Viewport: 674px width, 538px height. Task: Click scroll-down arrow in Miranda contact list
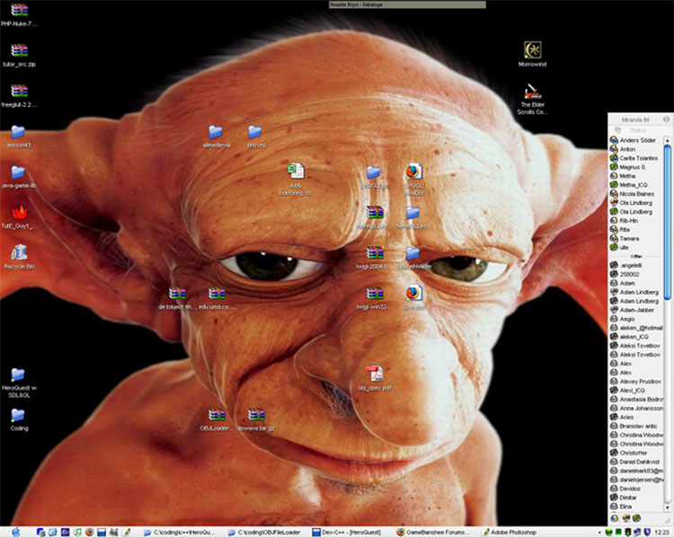668,507
